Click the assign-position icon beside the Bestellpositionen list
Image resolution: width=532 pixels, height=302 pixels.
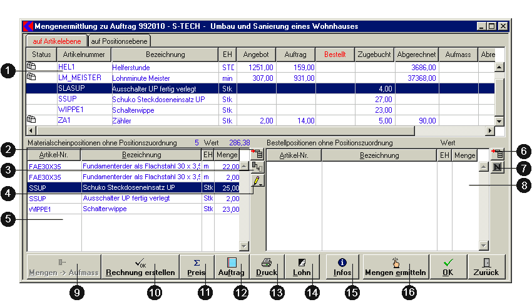(498, 154)
